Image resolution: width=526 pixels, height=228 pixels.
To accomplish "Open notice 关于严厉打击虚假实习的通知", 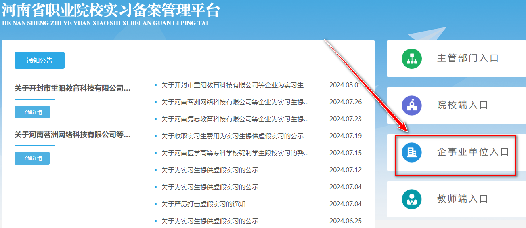I will point(203,204).
